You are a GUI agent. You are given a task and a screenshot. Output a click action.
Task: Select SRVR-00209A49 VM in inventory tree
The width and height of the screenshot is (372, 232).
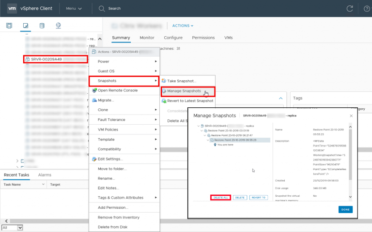click(56, 59)
